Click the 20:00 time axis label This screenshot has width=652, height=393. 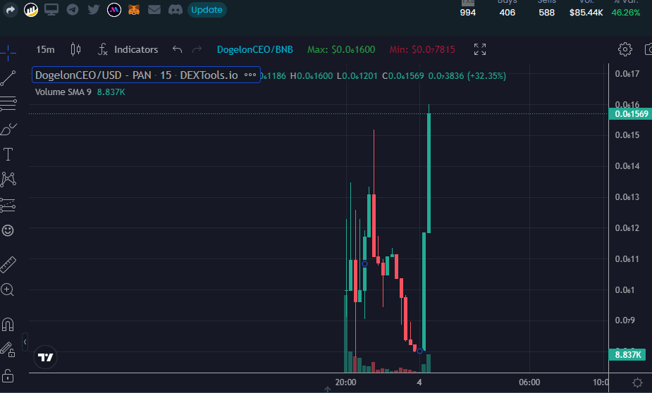click(x=345, y=382)
